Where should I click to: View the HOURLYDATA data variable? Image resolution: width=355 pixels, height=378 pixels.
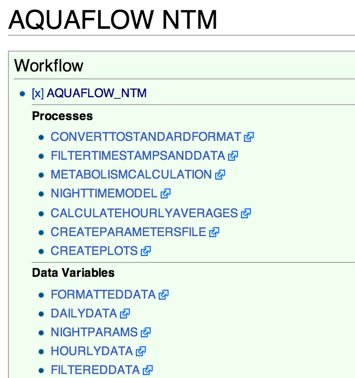(x=92, y=351)
